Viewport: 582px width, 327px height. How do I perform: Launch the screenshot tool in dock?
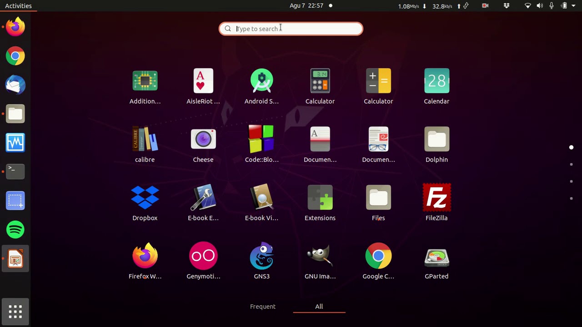click(x=15, y=201)
